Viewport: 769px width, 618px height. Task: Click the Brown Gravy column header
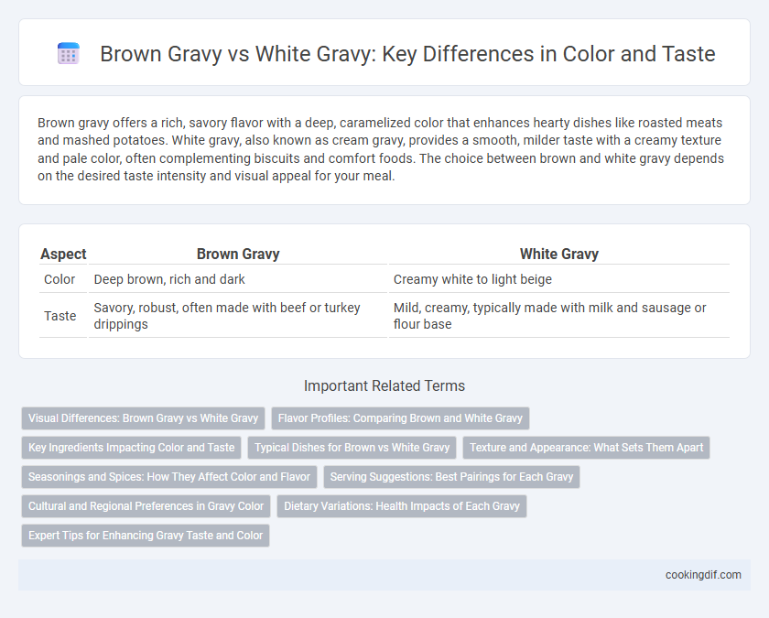coord(238,254)
